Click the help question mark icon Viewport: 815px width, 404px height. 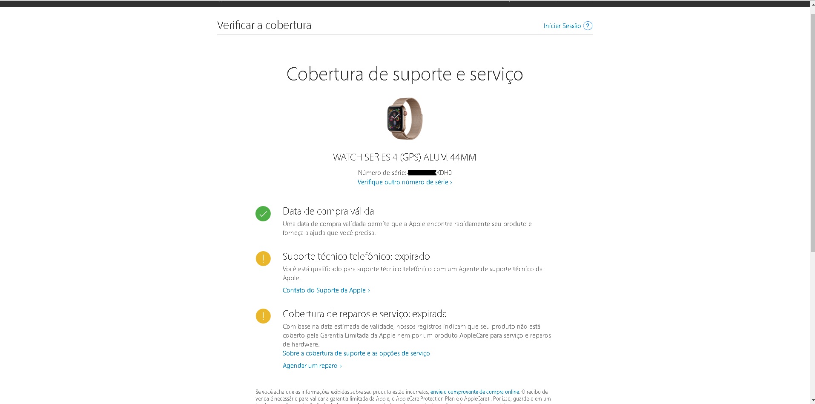tap(588, 26)
